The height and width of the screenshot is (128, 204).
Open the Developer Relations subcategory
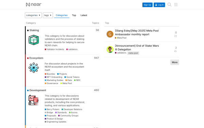pos(72,109)
